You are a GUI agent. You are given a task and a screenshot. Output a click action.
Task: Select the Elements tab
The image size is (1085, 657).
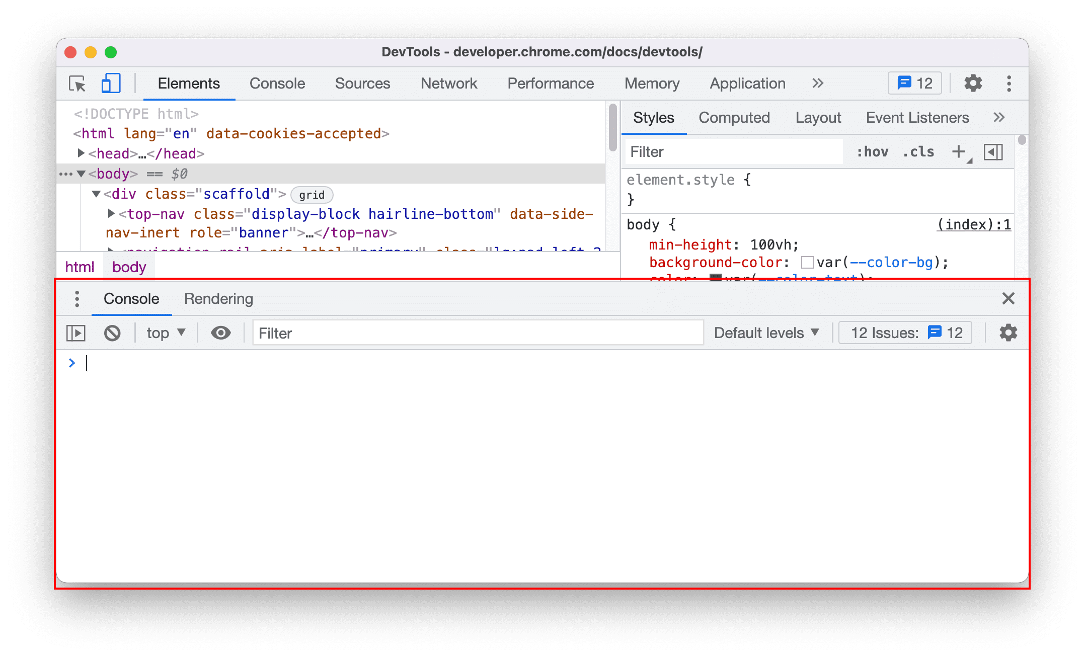pyautogui.click(x=189, y=84)
